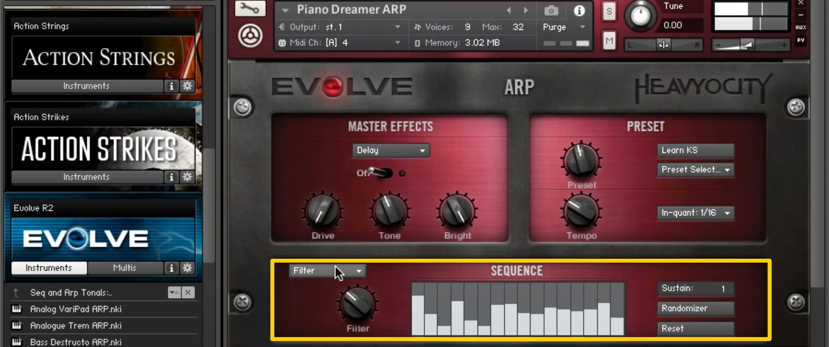Toggle the Master Effects Off switch

pos(381,173)
